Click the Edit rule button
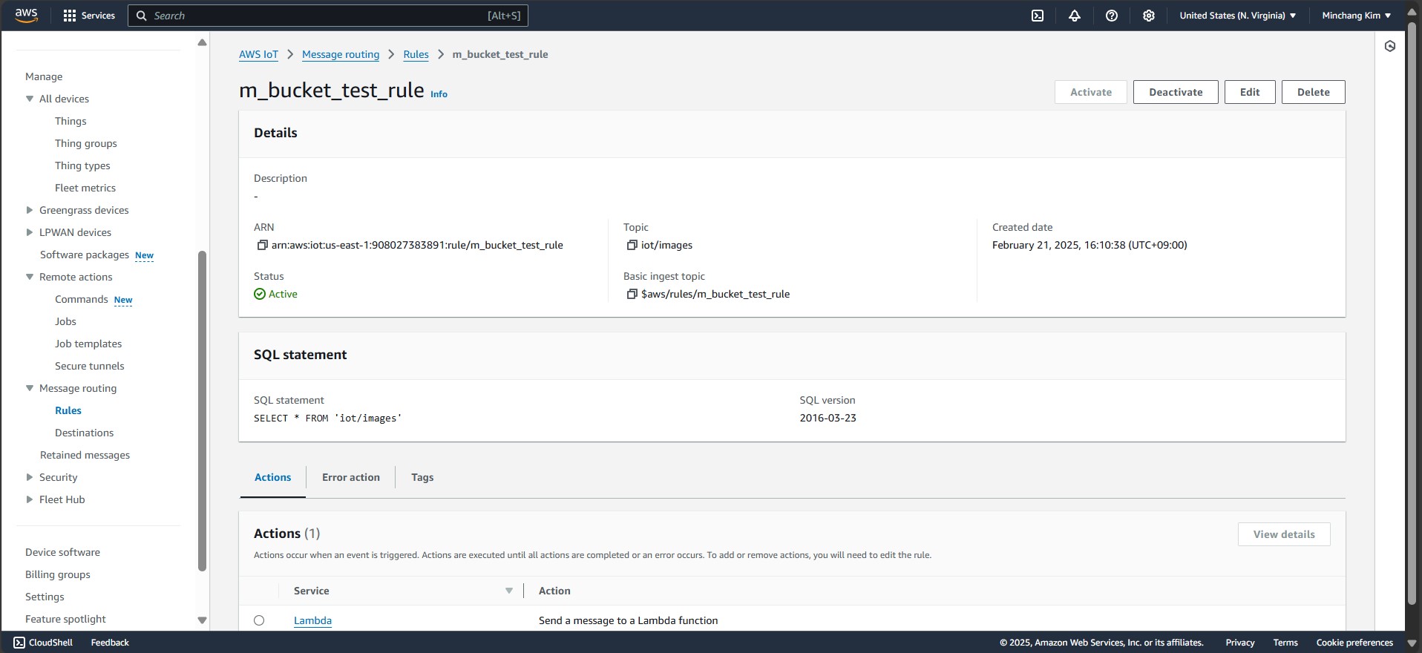This screenshot has width=1422, height=653. pyautogui.click(x=1250, y=92)
